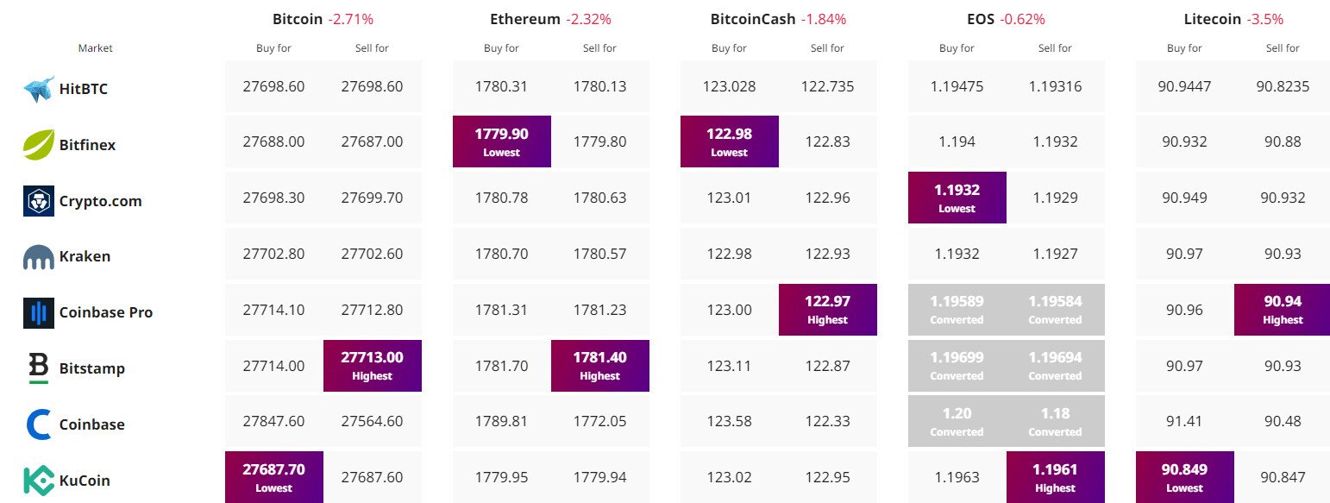Click the Crypto.com lion logo icon

pyautogui.click(x=39, y=200)
